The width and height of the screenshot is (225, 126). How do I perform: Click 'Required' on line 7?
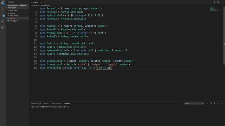point(66,29)
